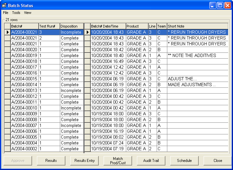Select batch A/2004-00010 cell
Image resolution: width=233 pixels, height=170 pixels.
click(x=25, y=108)
